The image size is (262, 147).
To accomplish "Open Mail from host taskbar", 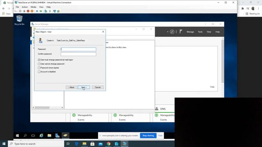I will (100, 144).
